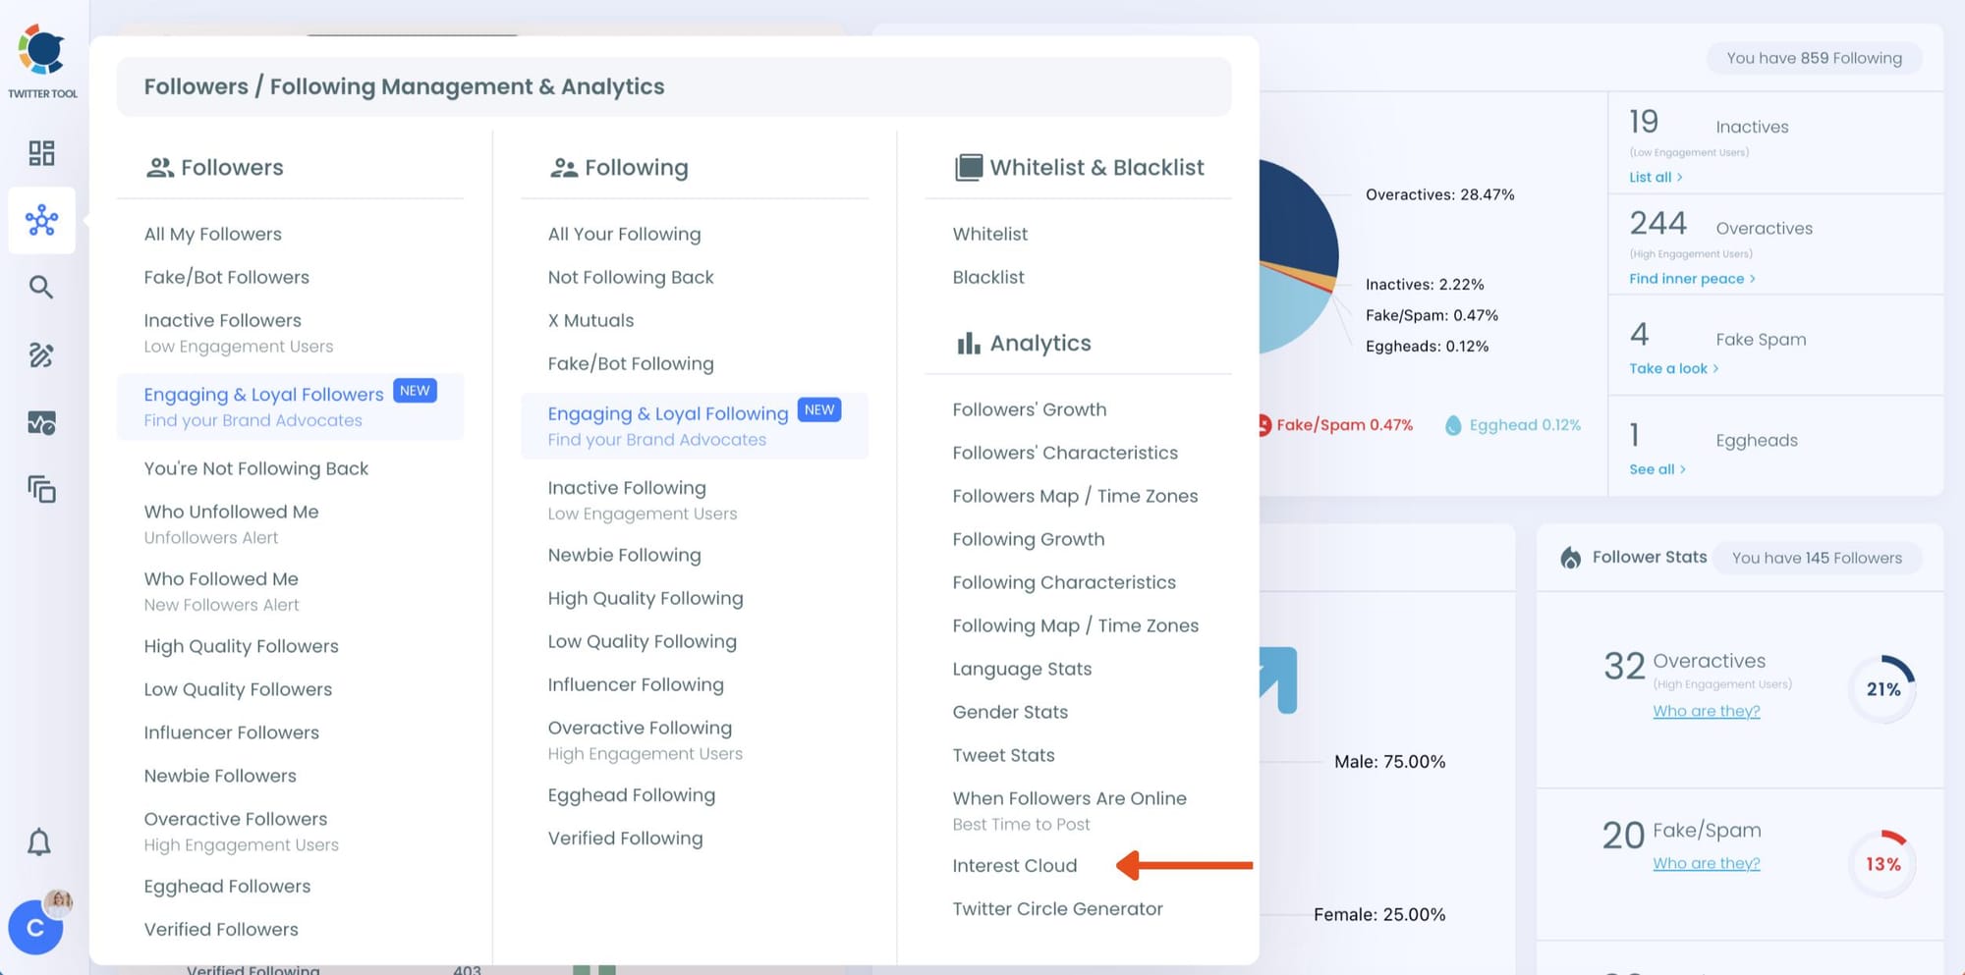Click List all link under Inactives
The height and width of the screenshot is (975, 1965).
coord(1656,177)
